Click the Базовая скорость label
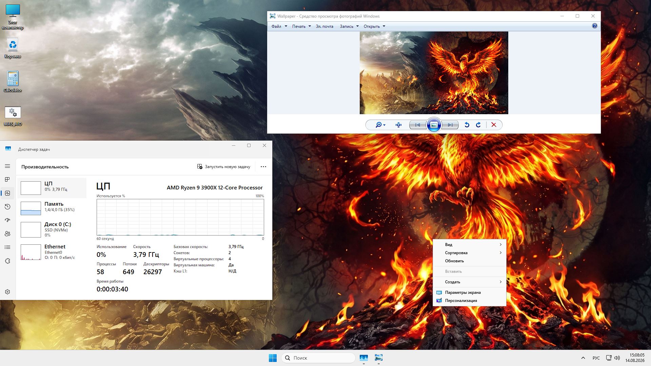The image size is (651, 366). tap(191, 247)
